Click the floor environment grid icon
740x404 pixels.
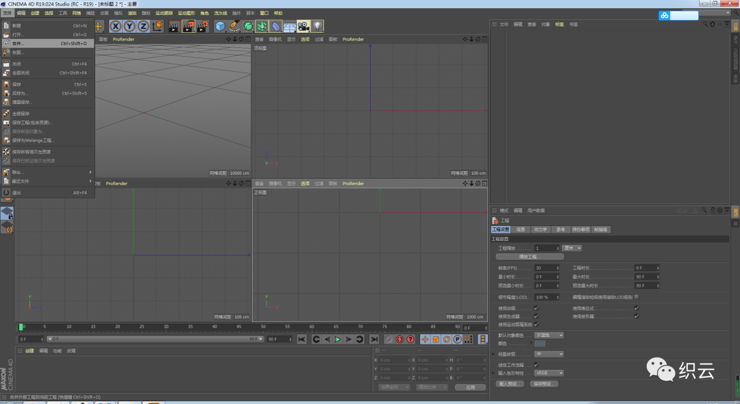[290, 27]
